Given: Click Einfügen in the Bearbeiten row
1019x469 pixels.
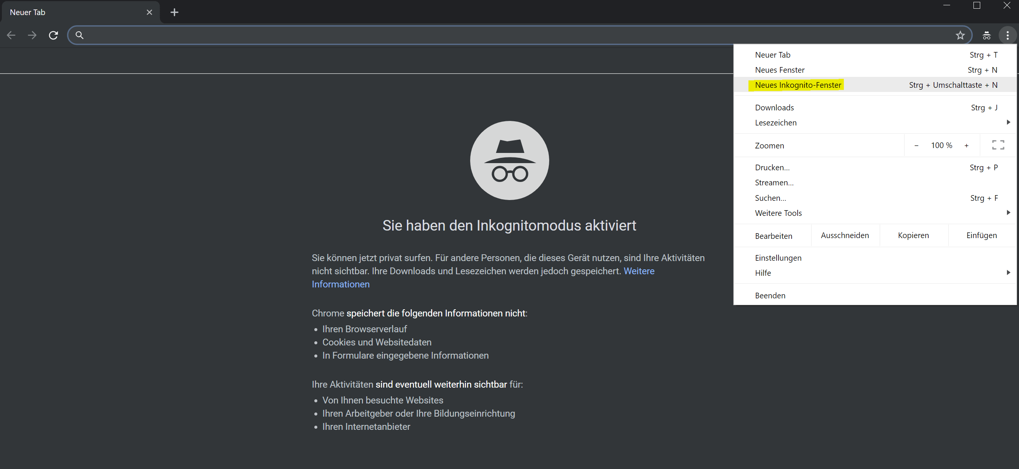Looking at the screenshot, I should coord(981,235).
